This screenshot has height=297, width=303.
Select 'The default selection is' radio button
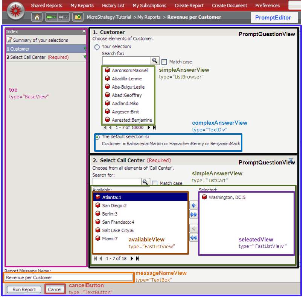tap(97, 137)
